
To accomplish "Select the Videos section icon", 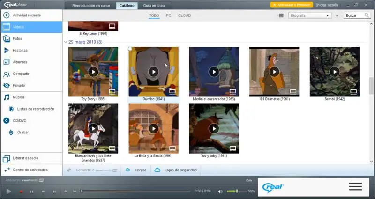I will (x=7, y=27).
